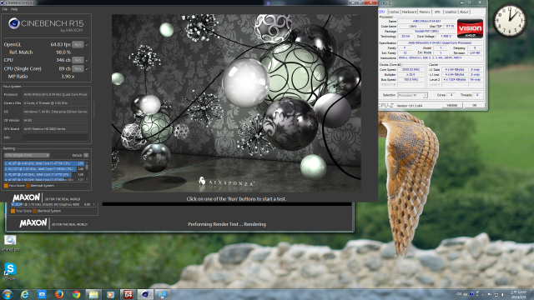Run the CPU benchmark test

[x=78, y=60]
